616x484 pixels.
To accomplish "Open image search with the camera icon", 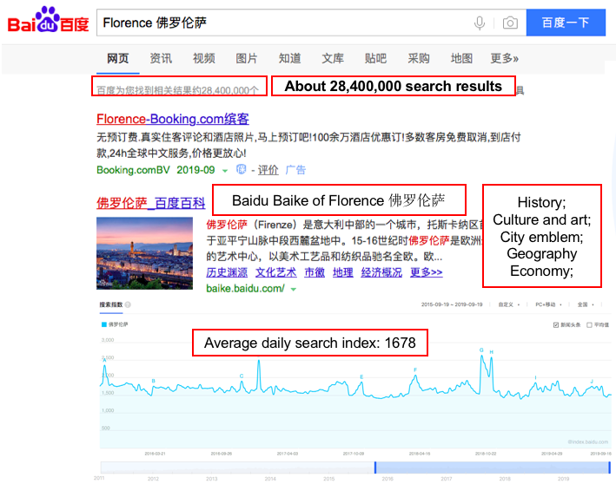I will 510,23.
